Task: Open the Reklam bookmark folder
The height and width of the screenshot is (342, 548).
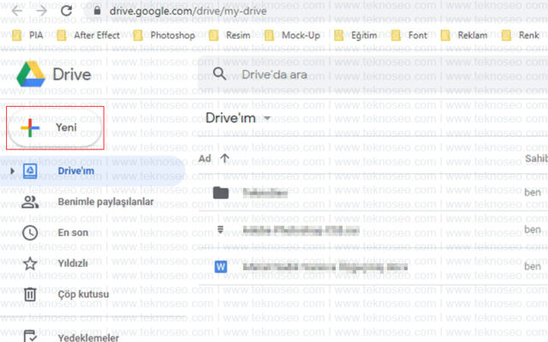Action: [464, 35]
